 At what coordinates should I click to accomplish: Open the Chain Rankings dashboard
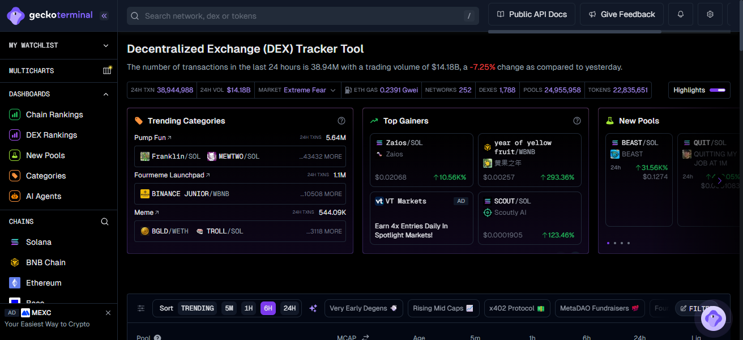(54, 114)
